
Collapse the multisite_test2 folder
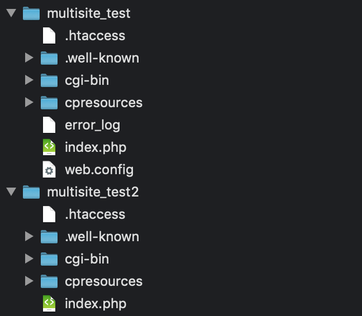[11, 192]
